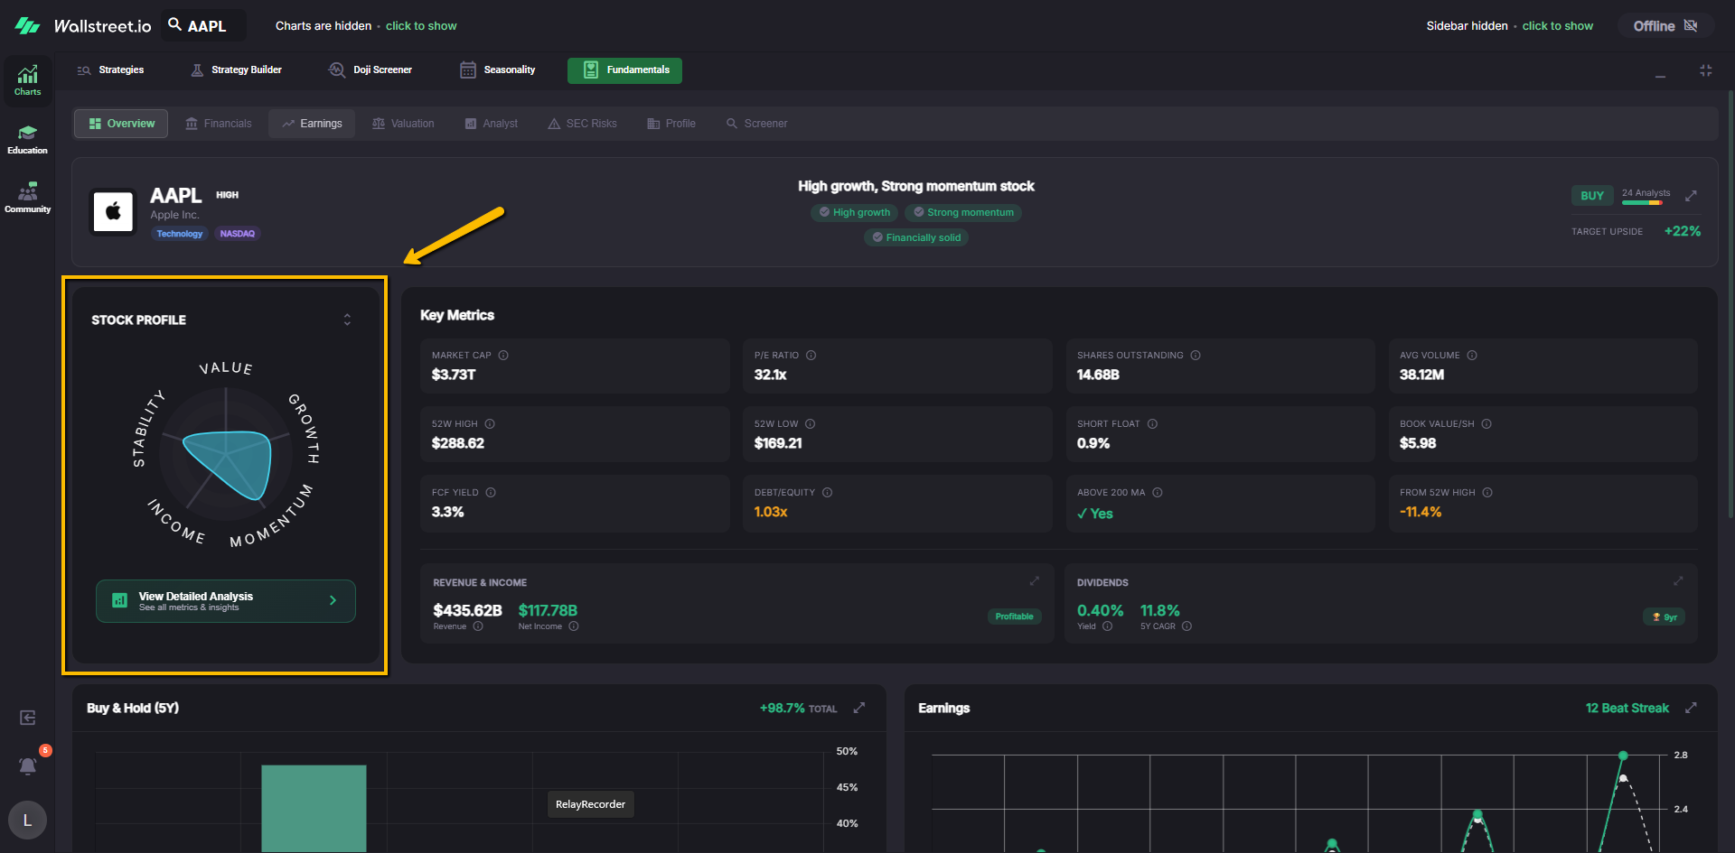Expand the Stock Profile selector arrows
This screenshot has width=1735, height=853.
[x=347, y=320]
